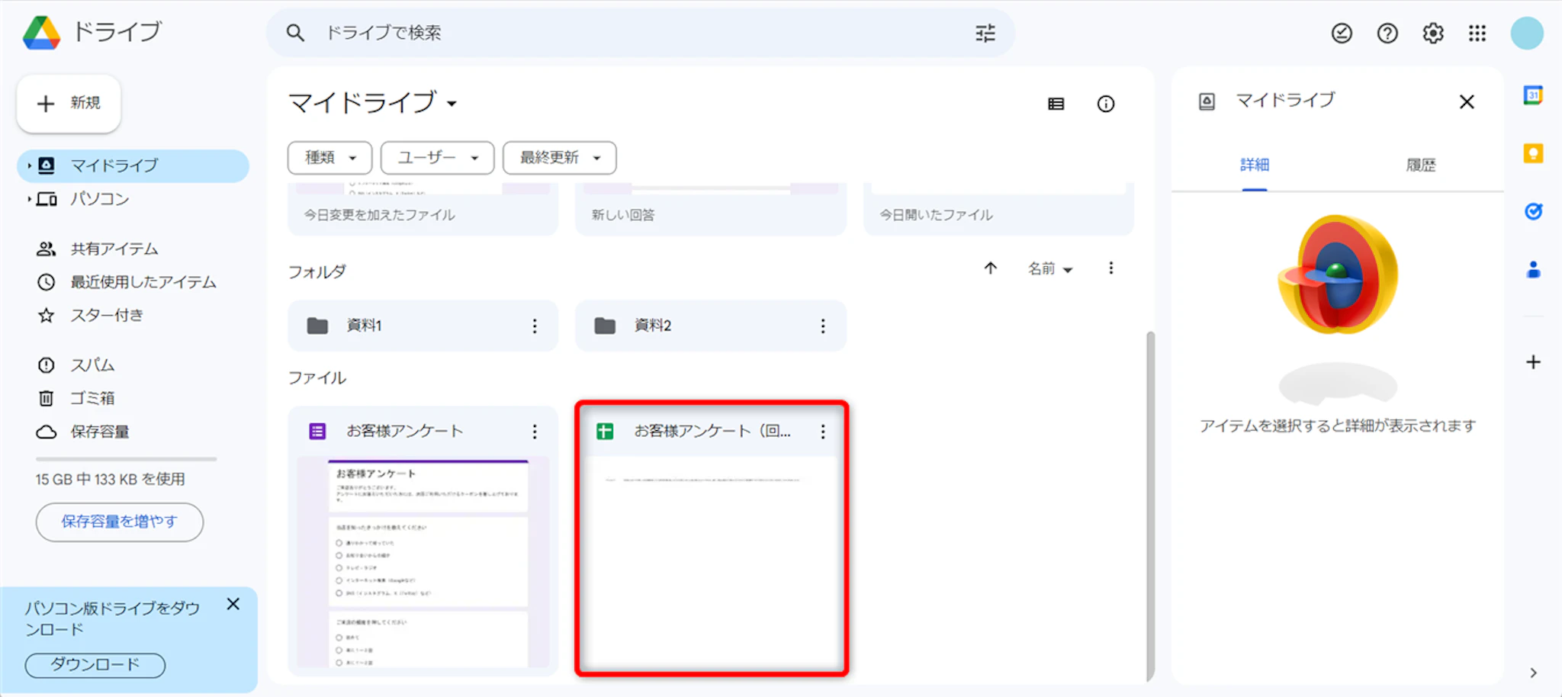Expand the 種類 filter dropdown

tap(329, 158)
